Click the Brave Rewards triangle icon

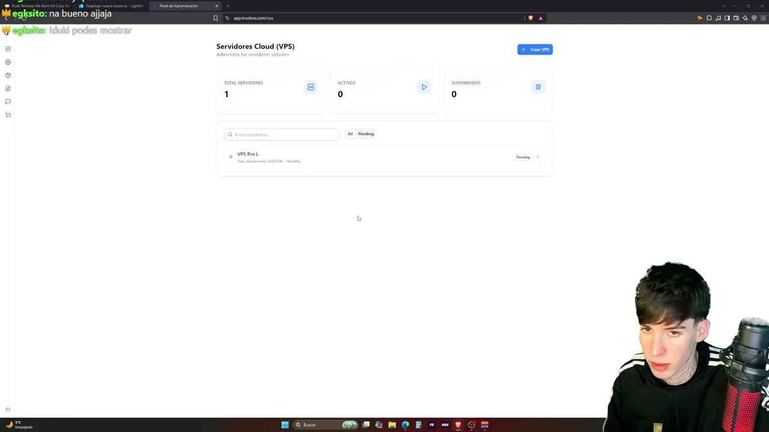click(540, 18)
